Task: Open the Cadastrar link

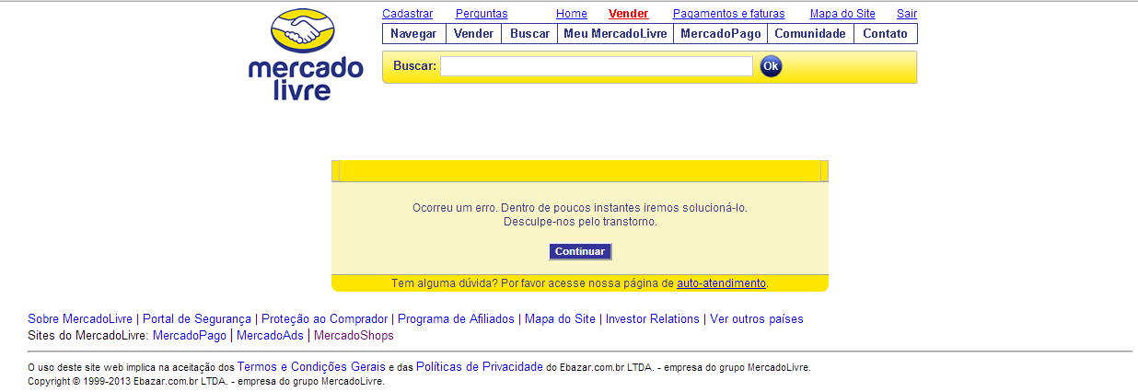Action: click(x=407, y=14)
